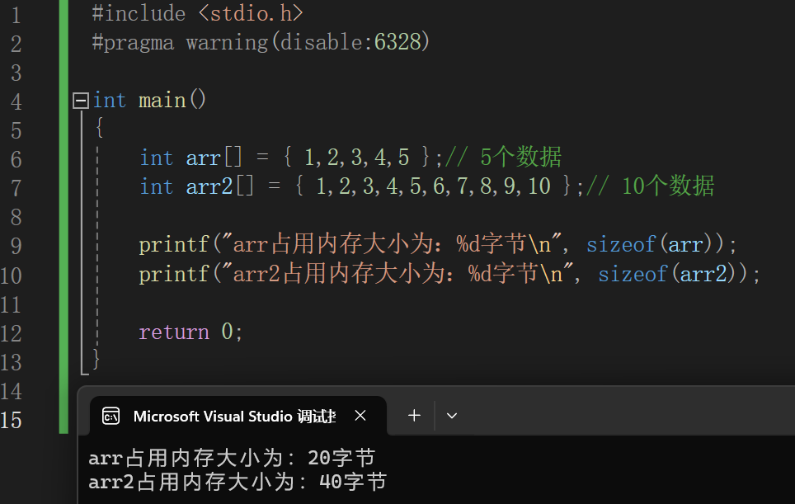The width and height of the screenshot is (795, 504).
Task: Click the plus icon to add a new terminal
Action: 413,415
